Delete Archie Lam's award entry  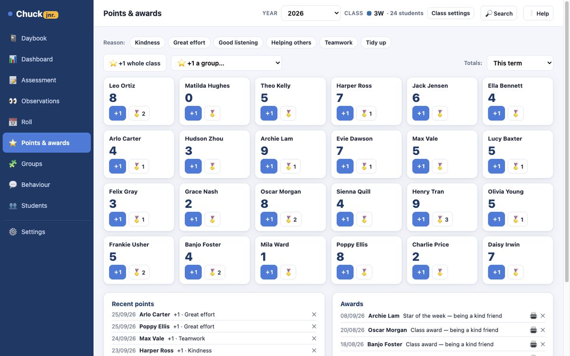pos(543,316)
